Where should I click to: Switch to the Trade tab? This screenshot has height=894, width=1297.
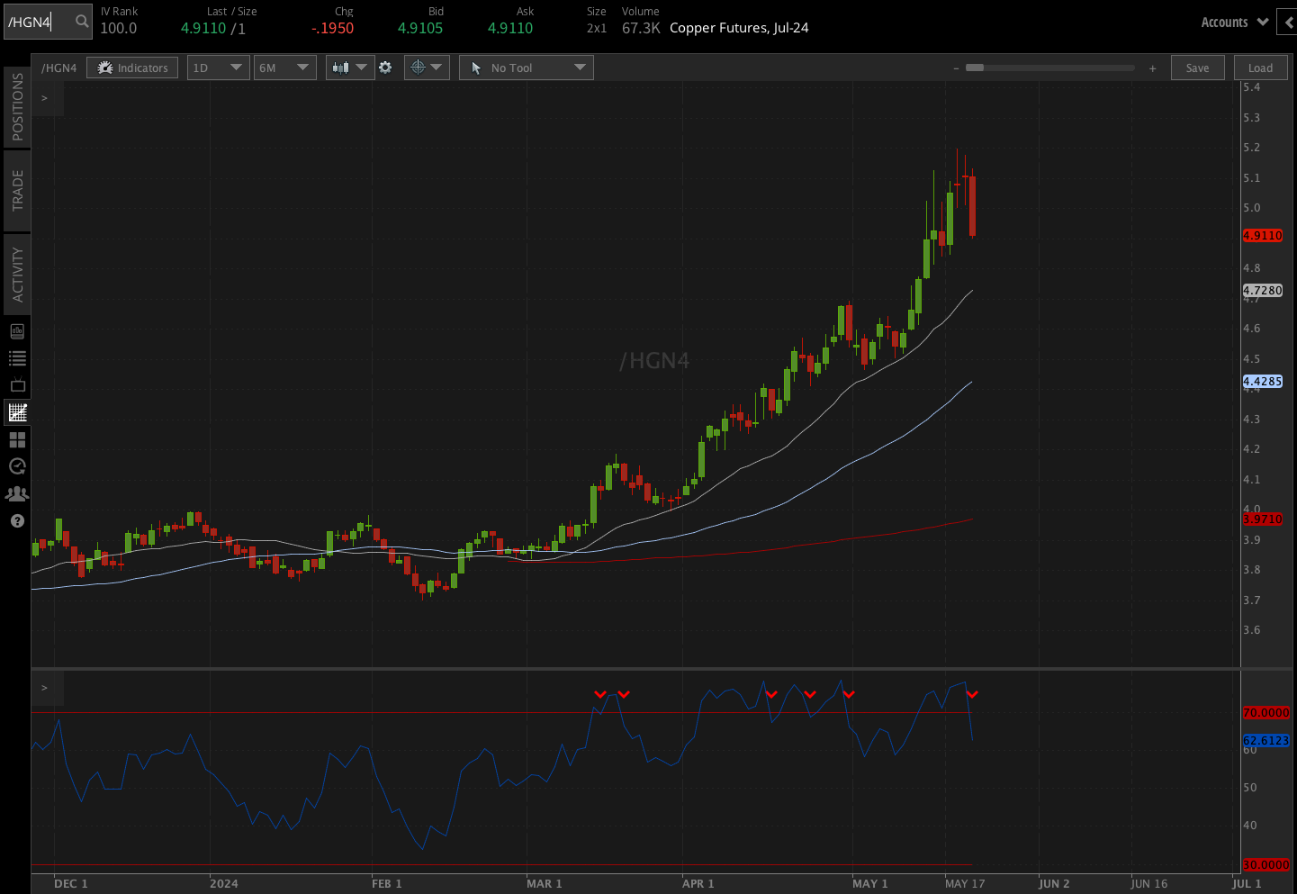[17, 191]
